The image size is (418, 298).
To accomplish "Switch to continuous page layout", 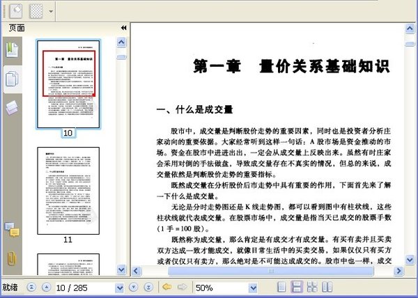I will (x=297, y=287).
